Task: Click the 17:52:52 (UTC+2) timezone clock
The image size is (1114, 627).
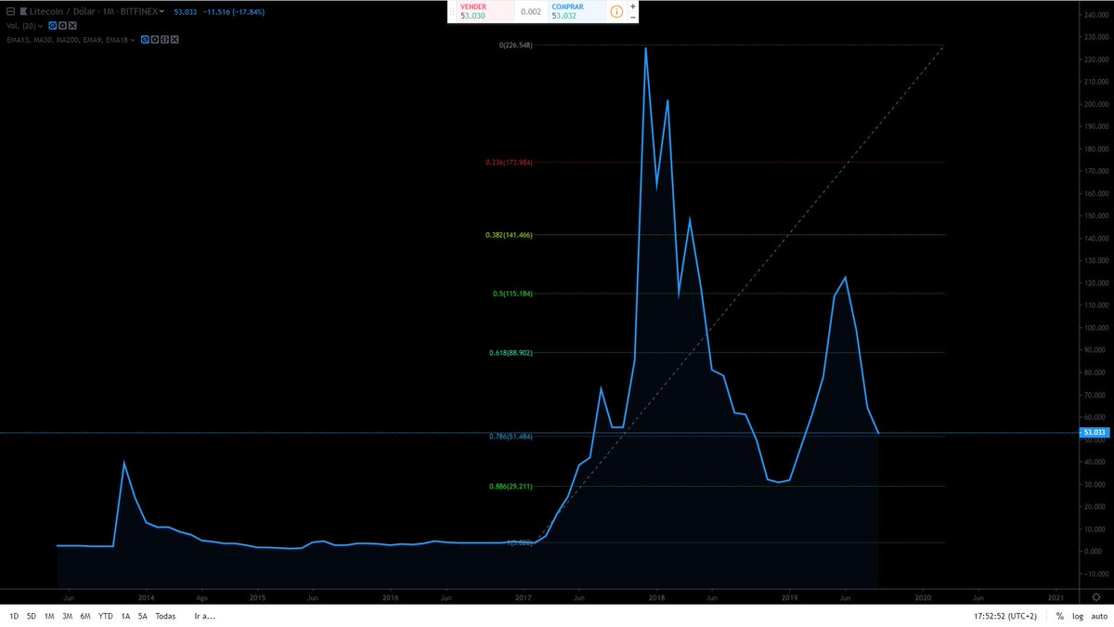Action: tap(1006, 616)
